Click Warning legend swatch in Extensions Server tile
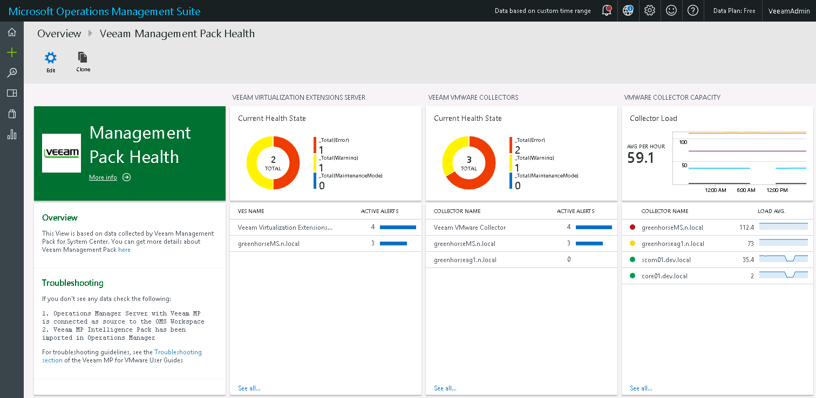816x398 pixels. pyautogui.click(x=315, y=163)
